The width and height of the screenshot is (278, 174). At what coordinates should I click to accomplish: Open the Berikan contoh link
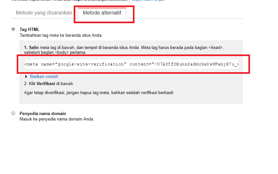coord(44,76)
